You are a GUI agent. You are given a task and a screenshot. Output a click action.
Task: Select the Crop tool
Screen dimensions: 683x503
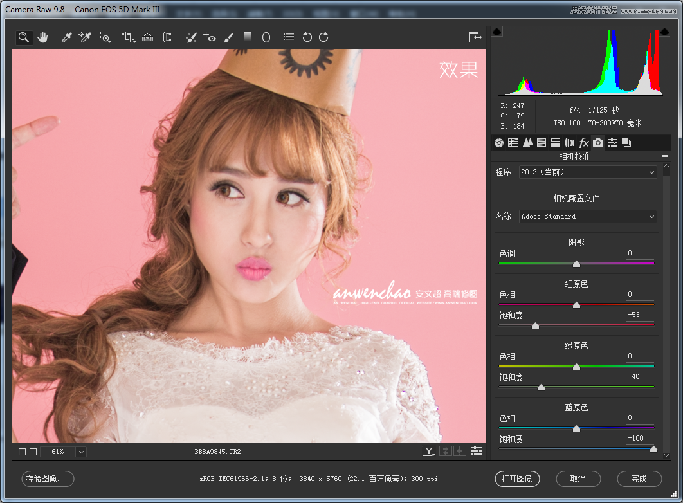click(x=128, y=37)
